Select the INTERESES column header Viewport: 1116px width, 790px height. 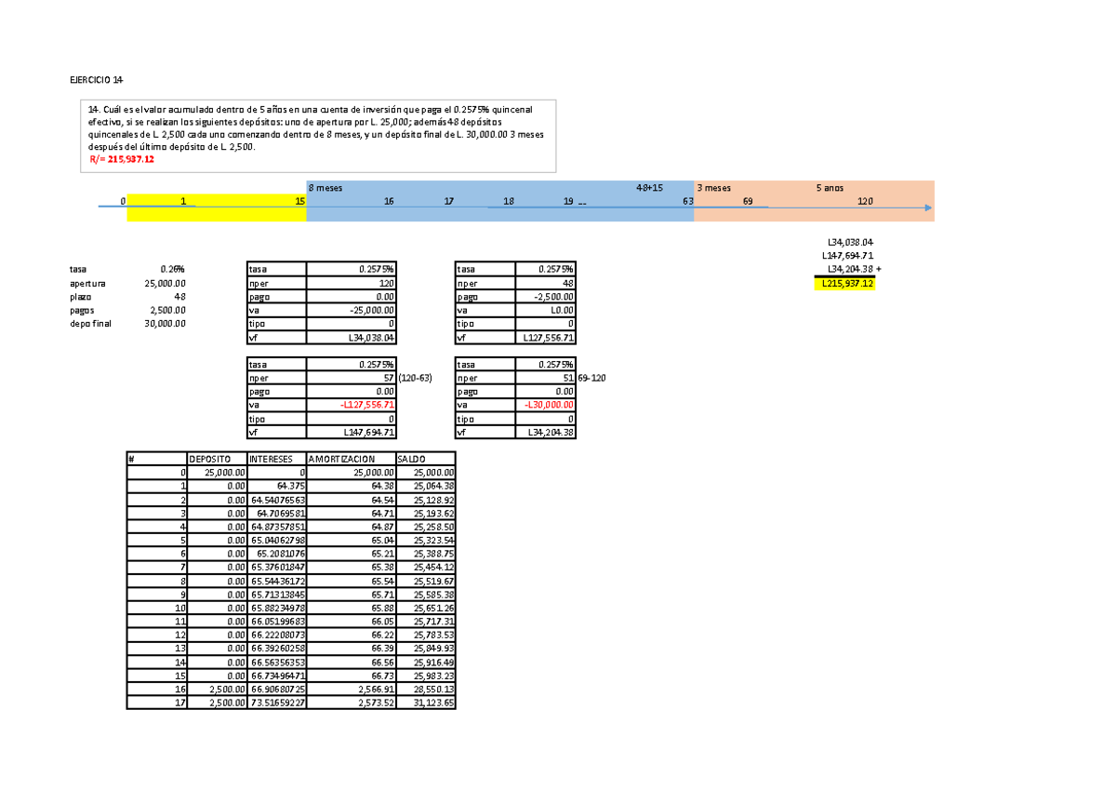coord(271,459)
